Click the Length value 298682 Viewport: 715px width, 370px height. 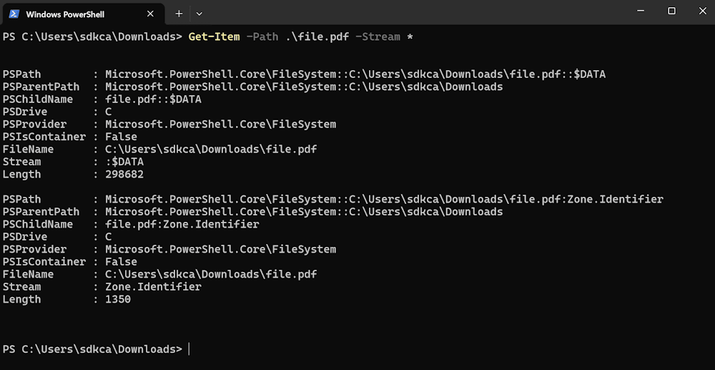pos(124,175)
